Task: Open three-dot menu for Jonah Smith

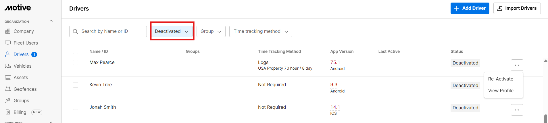Action: tap(517, 110)
